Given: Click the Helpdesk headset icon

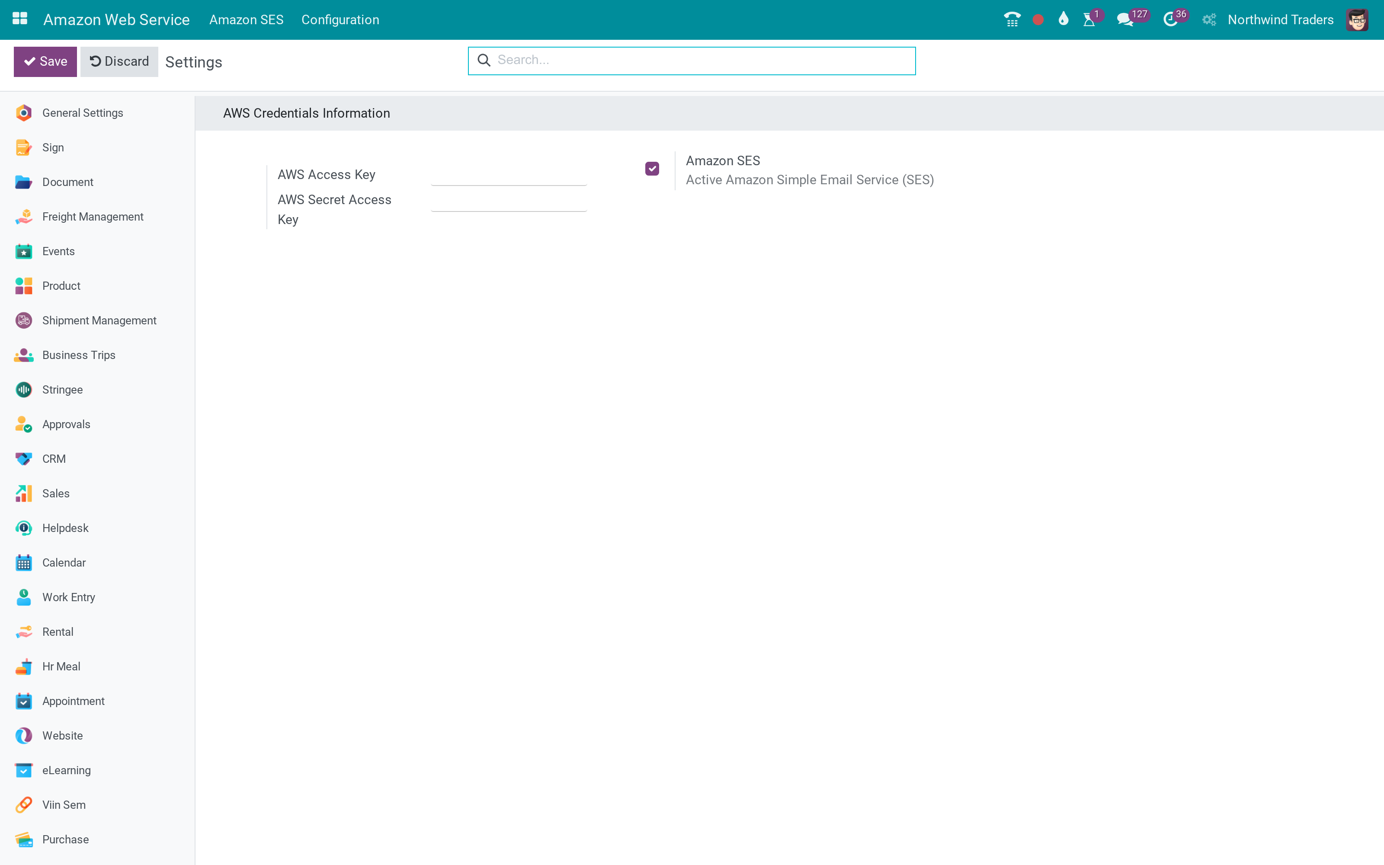Looking at the screenshot, I should (x=23, y=528).
